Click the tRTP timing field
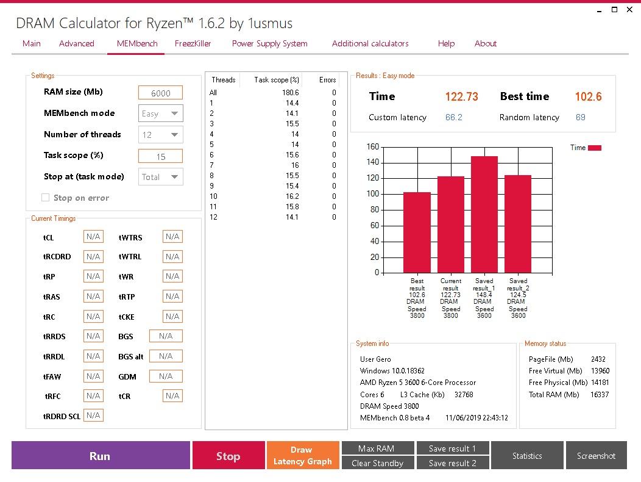Viewport: 641px width, 482px height. point(172,297)
